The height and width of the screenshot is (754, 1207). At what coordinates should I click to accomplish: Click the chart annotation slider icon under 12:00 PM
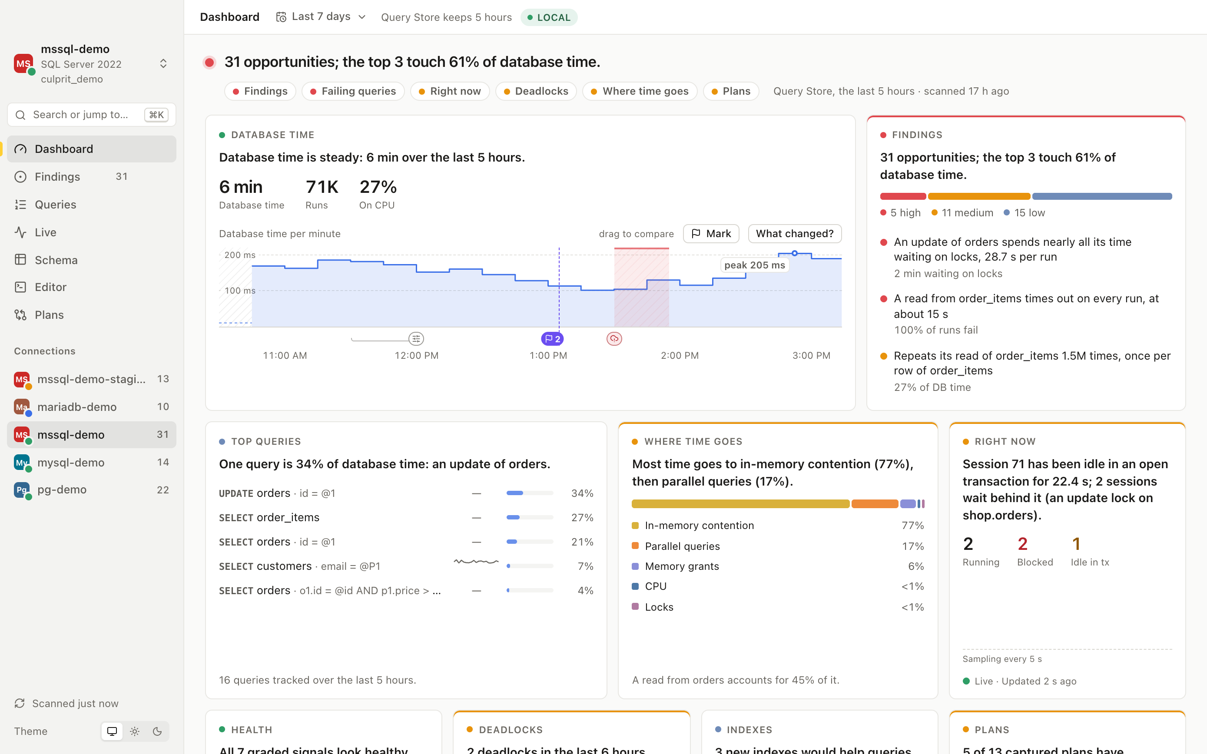click(x=416, y=339)
